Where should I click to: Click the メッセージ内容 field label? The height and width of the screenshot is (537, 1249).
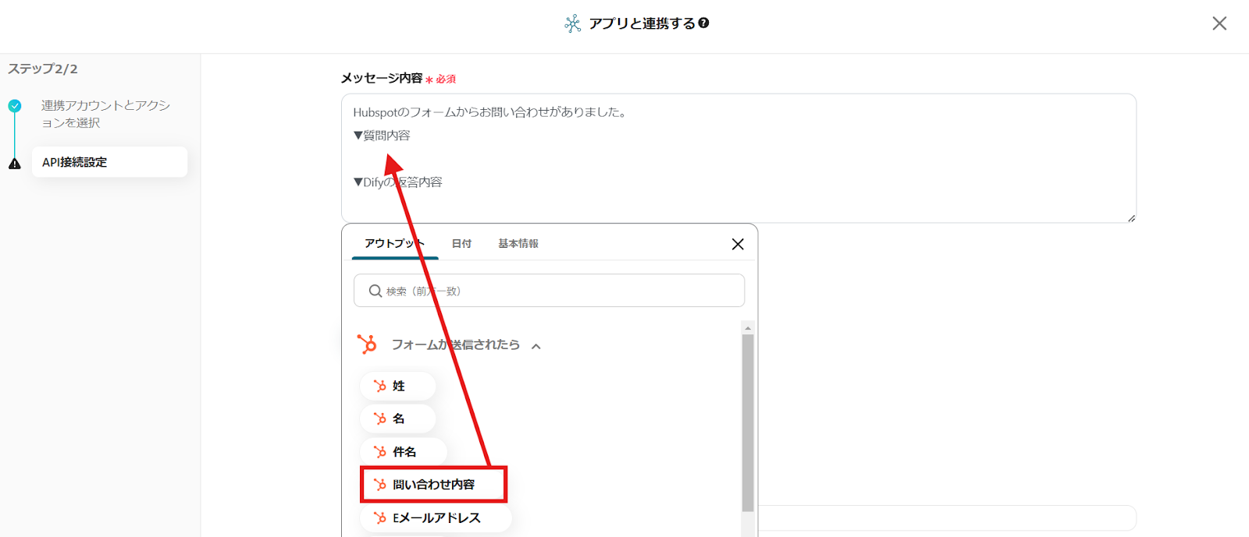(382, 79)
